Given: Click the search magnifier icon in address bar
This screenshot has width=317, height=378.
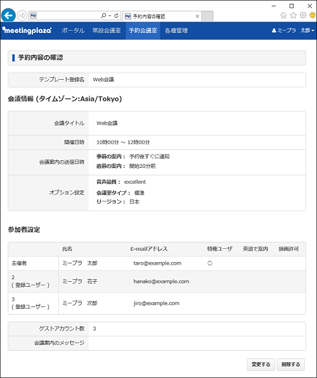Looking at the screenshot, I should [x=103, y=16].
